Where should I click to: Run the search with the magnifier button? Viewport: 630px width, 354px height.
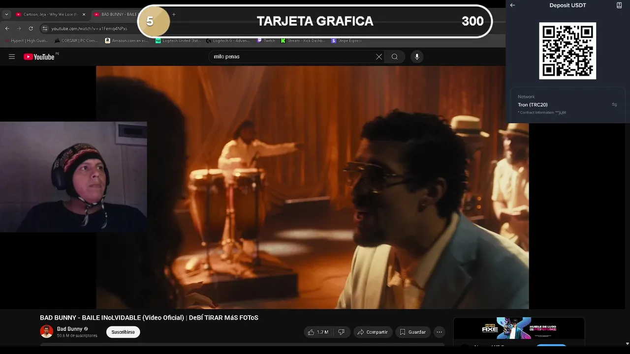point(395,57)
